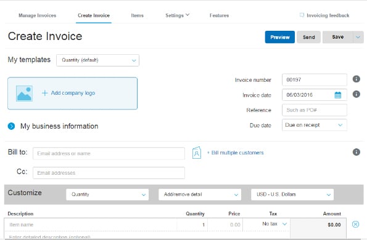Click the Price value field

click(x=225, y=225)
